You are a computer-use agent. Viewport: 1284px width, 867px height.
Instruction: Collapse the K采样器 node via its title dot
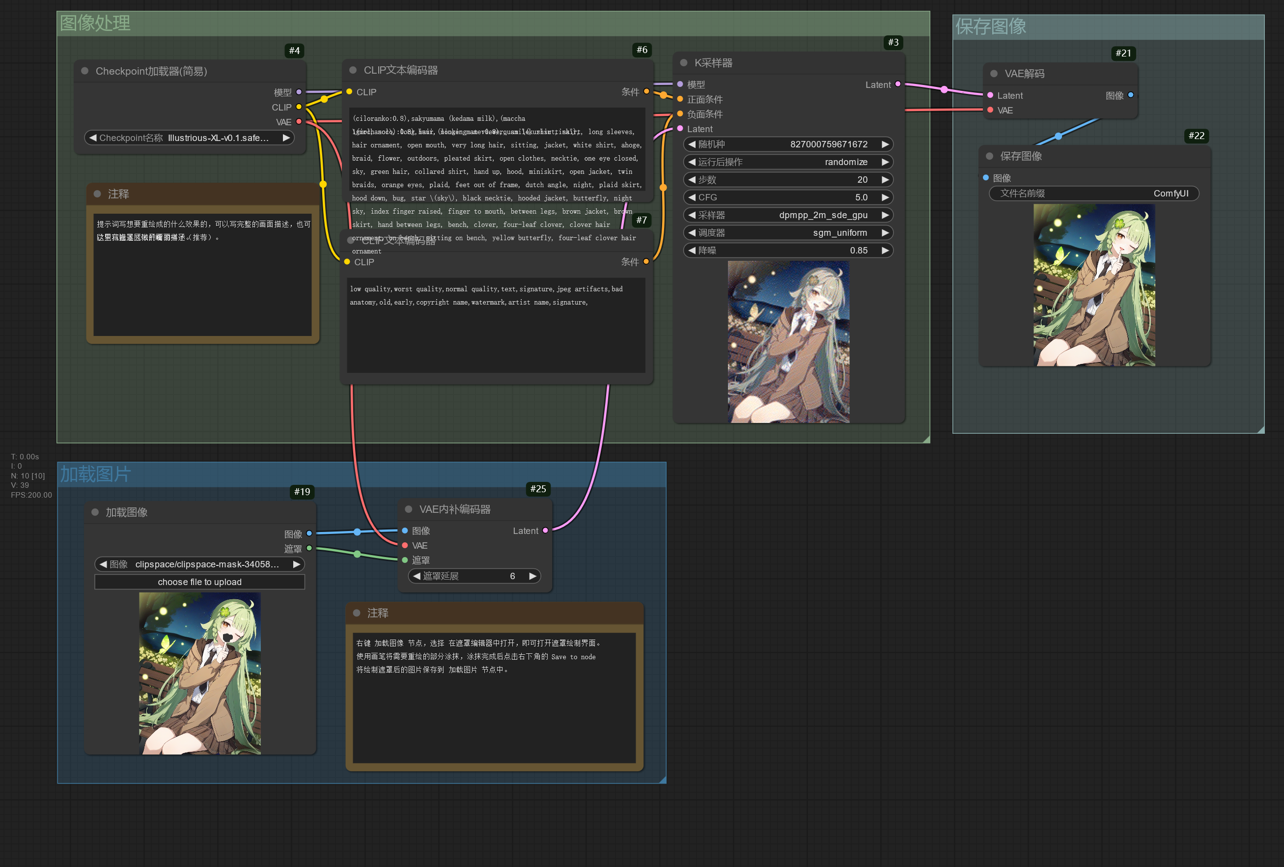pyautogui.click(x=683, y=63)
